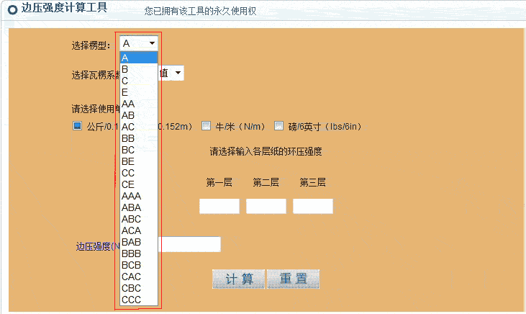Expand the corrugation coefficient dropdown

(x=178, y=73)
